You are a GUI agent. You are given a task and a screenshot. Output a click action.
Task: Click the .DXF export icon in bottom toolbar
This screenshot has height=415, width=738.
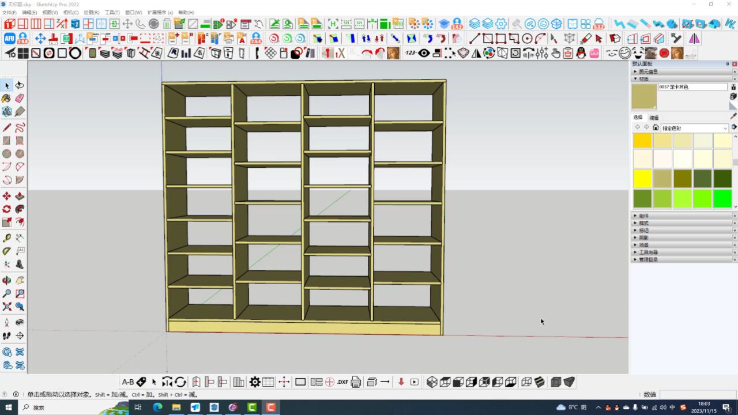[342, 382]
